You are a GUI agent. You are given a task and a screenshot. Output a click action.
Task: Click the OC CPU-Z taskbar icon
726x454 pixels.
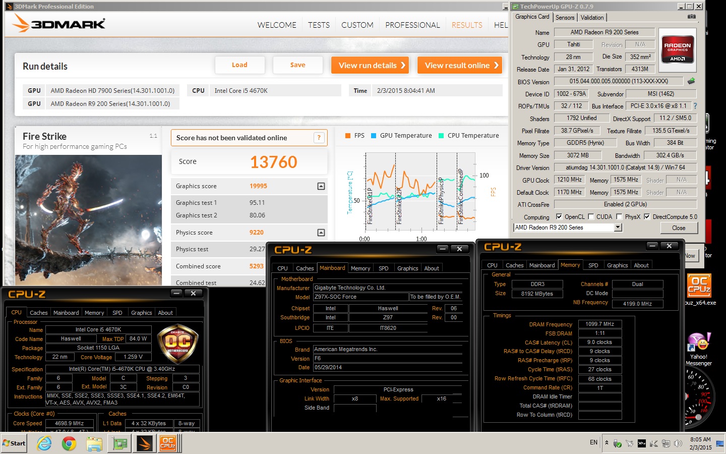point(167,443)
